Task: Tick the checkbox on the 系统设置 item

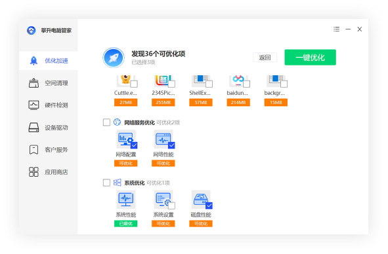Action: pyautogui.click(x=171, y=206)
